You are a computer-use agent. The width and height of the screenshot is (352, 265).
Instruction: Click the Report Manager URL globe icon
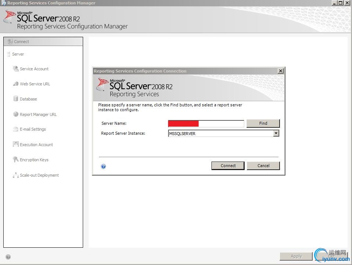[16, 114]
